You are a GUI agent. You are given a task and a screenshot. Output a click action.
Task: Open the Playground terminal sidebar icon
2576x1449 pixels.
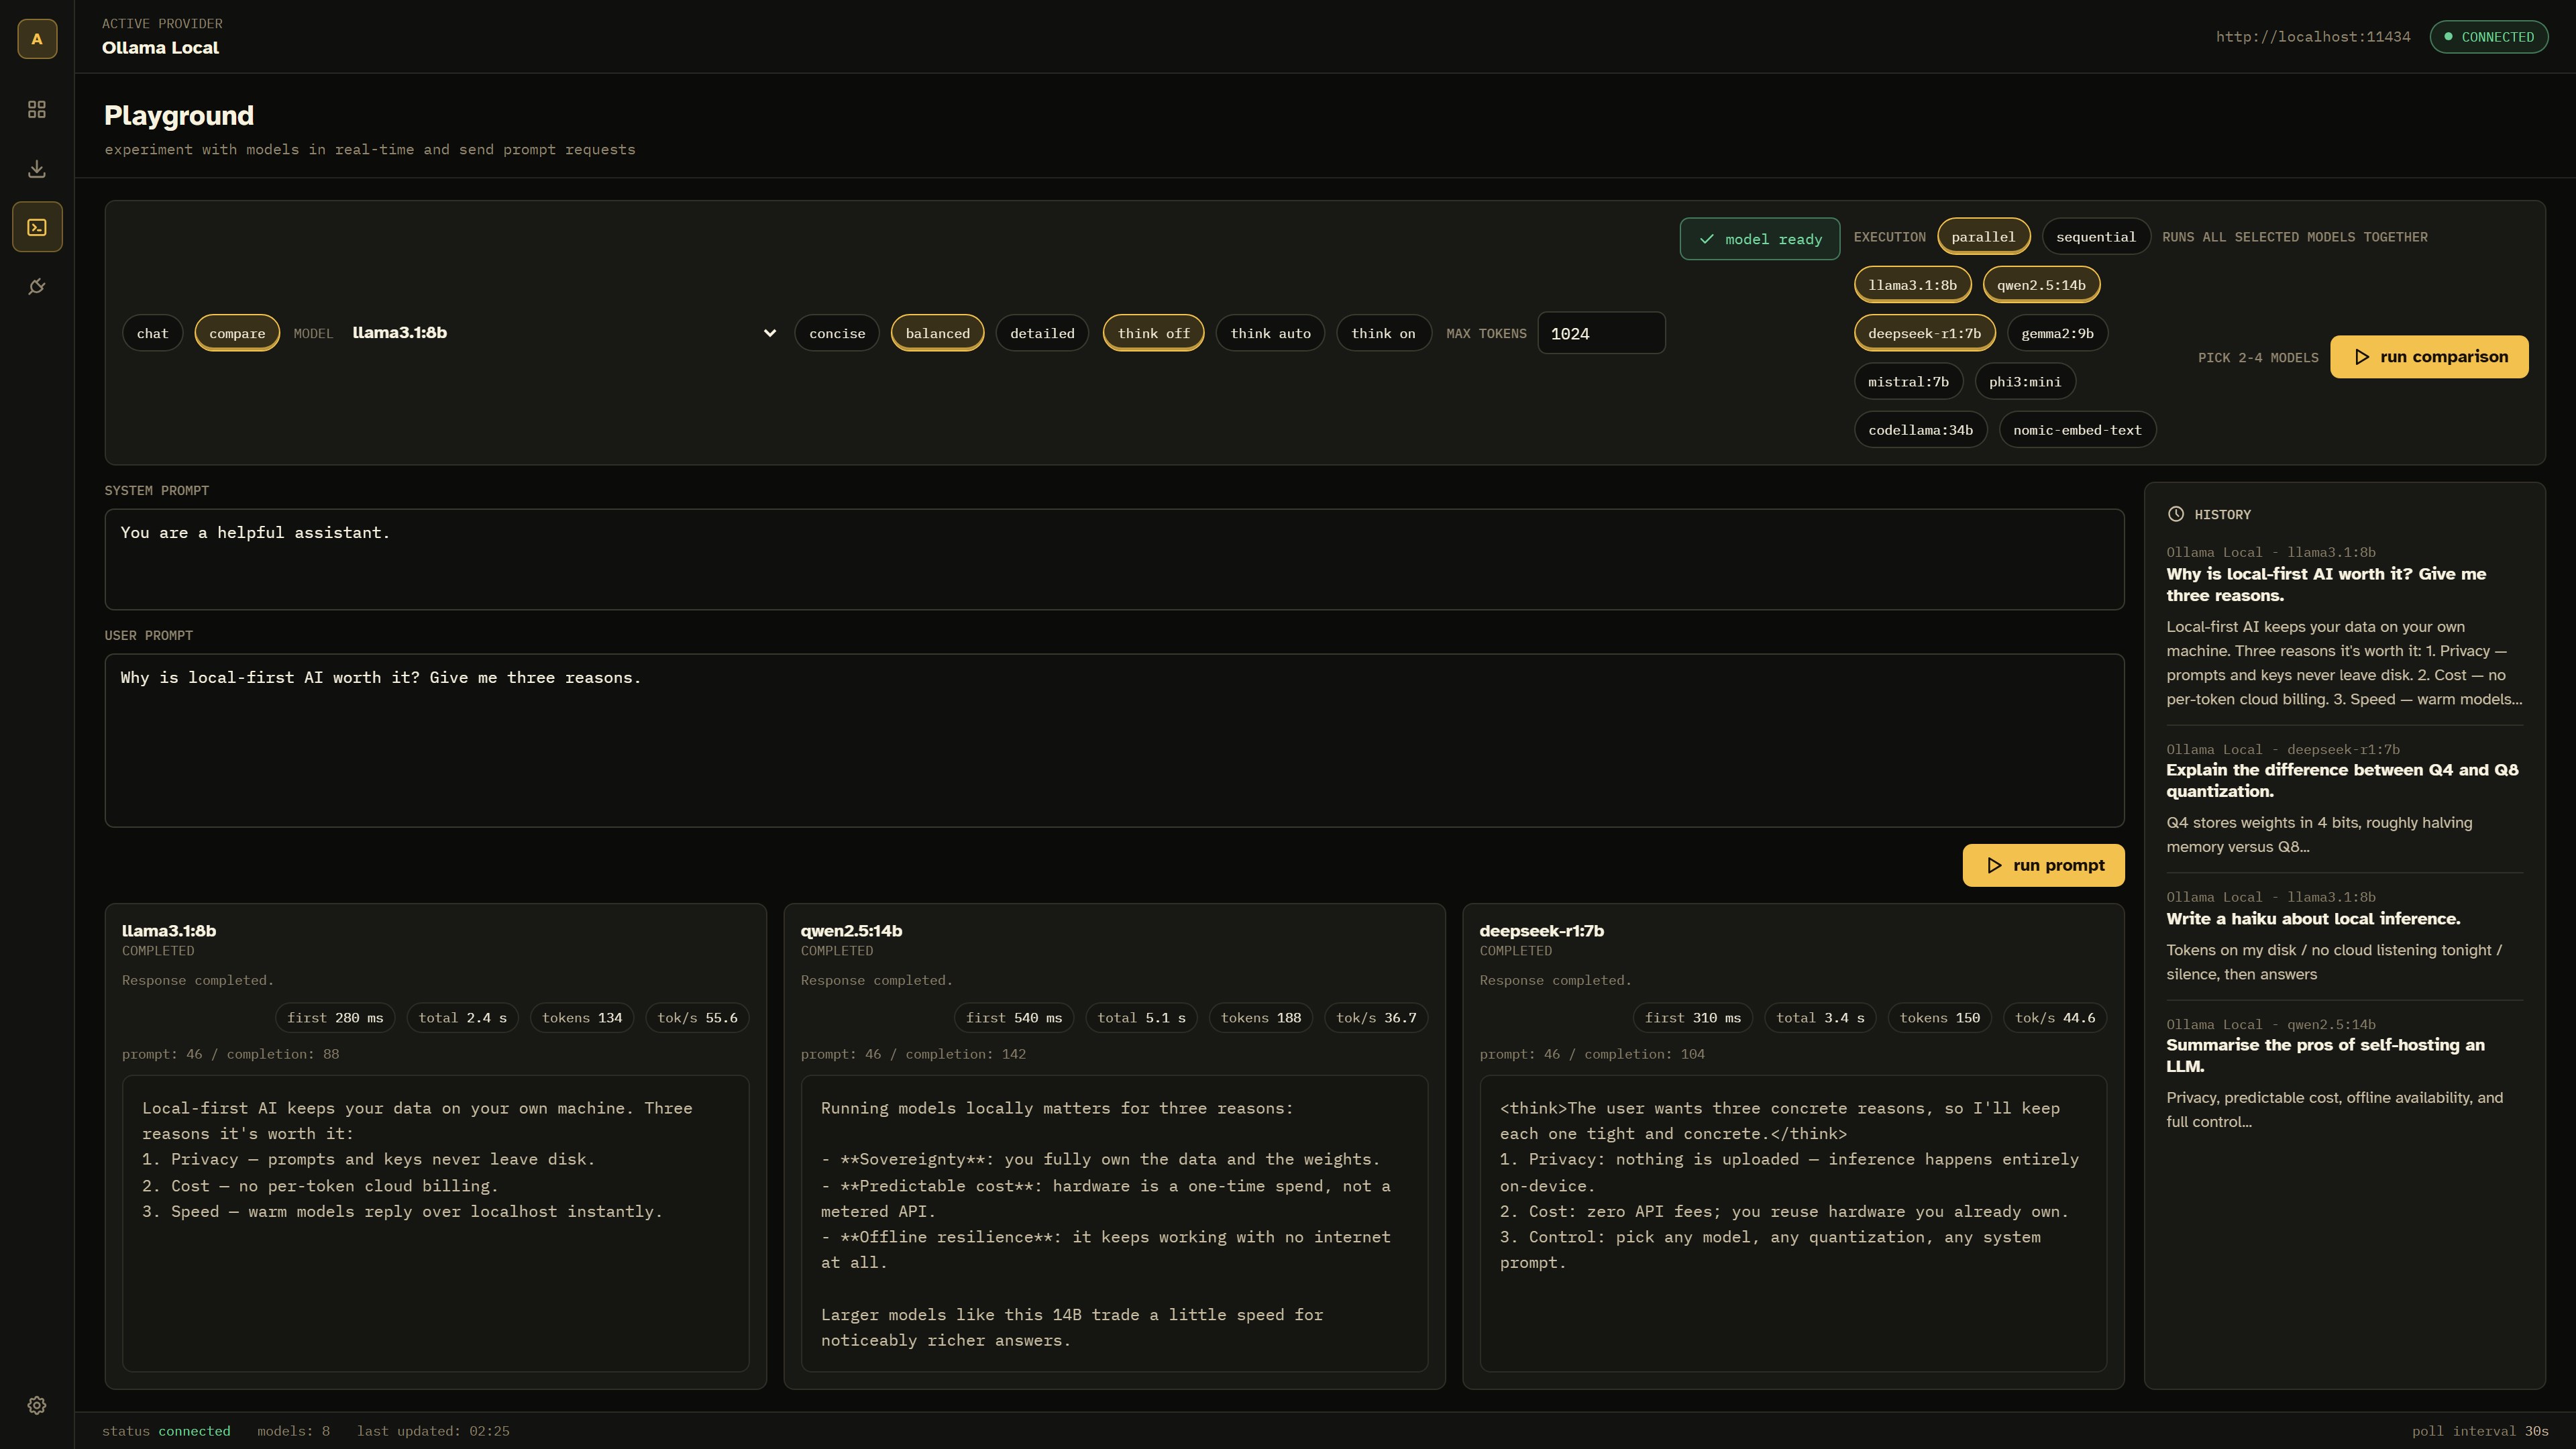pyautogui.click(x=37, y=227)
